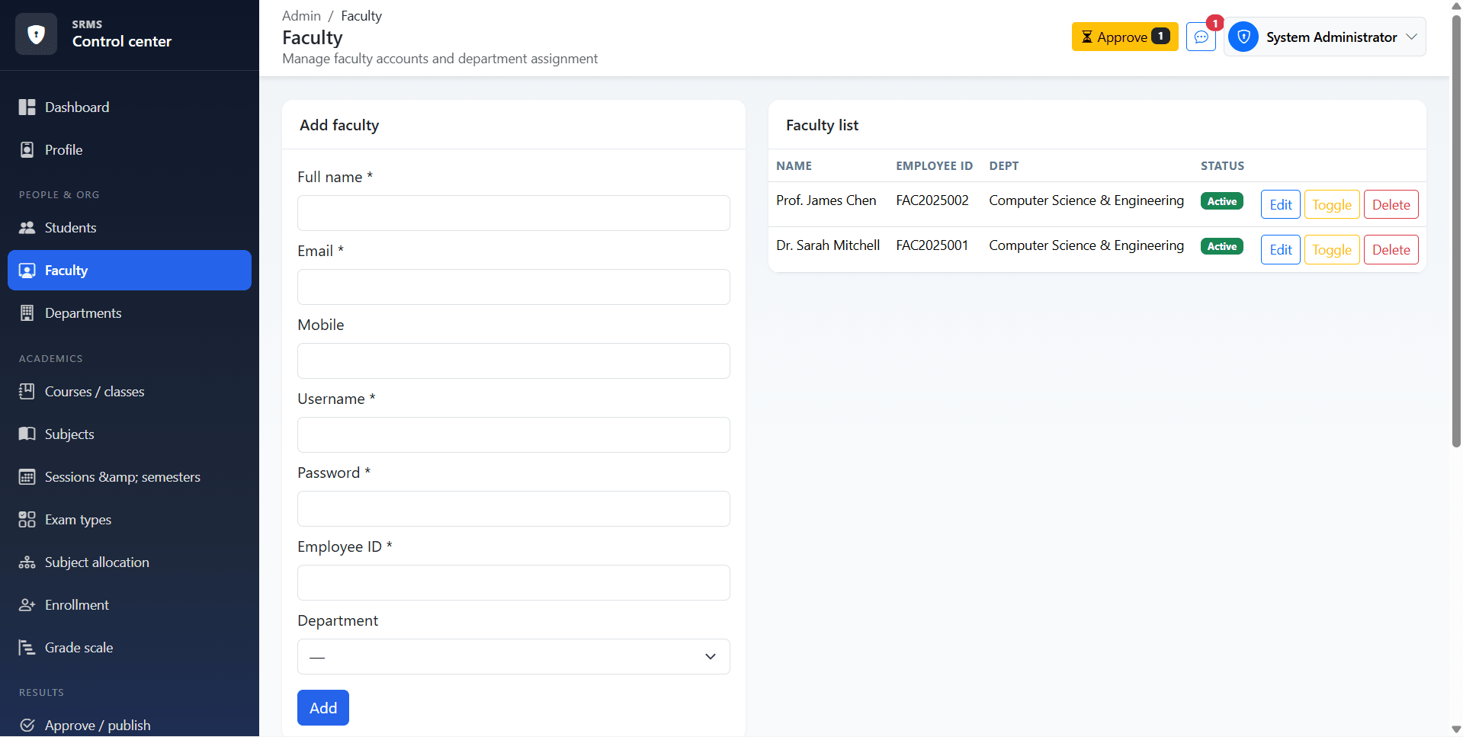Edit Dr. Sarah Mitchell's entry
Image resolution: width=1463 pixels, height=737 pixels.
[x=1280, y=249]
